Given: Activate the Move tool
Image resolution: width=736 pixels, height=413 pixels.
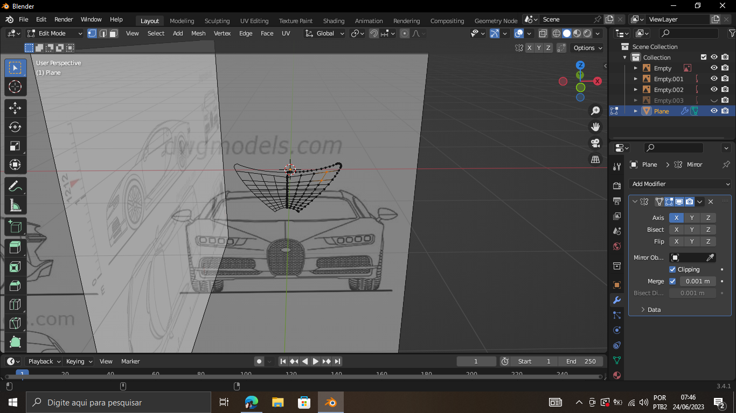Looking at the screenshot, I should (15, 108).
